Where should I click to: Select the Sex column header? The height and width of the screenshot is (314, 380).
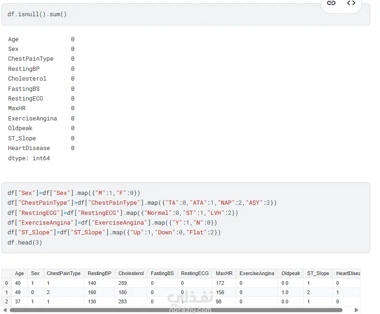36,273
